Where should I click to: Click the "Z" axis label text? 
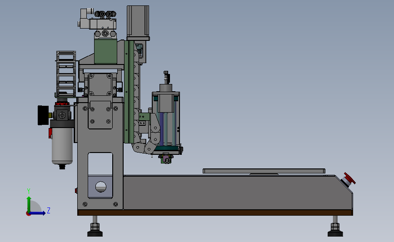pyautogui.click(x=49, y=210)
